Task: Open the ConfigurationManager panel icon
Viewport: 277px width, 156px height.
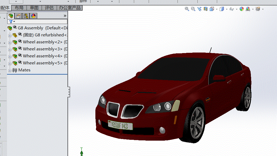Action: (x=26, y=16)
